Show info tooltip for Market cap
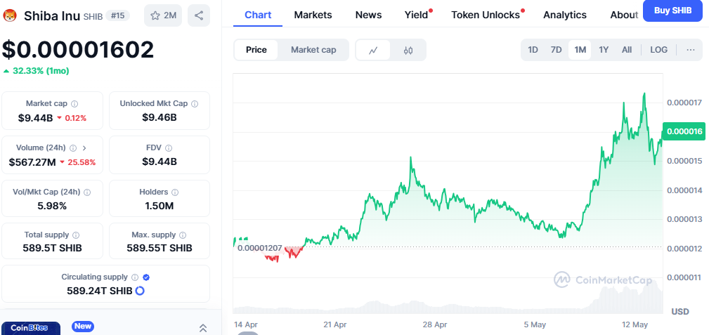The height and width of the screenshot is (335, 709). (x=74, y=103)
